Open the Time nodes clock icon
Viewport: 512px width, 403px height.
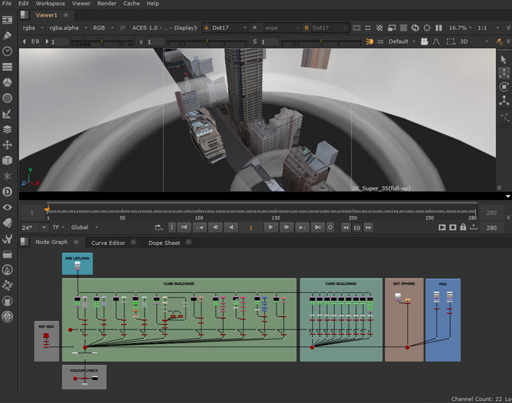point(8,52)
